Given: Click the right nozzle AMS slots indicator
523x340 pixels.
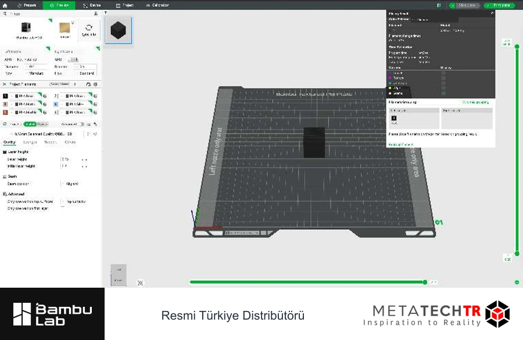Looking at the screenshot, I should [x=73, y=60].
